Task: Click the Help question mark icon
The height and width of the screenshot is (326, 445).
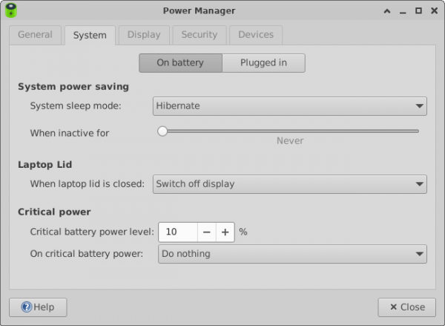Action: tap(27, 307)
